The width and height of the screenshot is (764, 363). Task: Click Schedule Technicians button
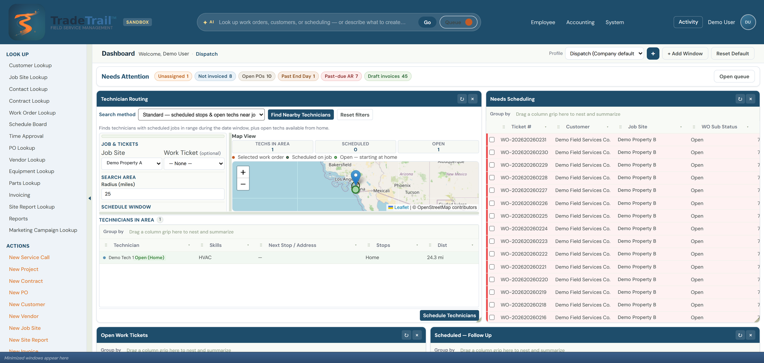(449, 315)
